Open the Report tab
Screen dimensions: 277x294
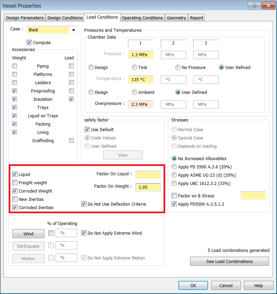[196, 18]
